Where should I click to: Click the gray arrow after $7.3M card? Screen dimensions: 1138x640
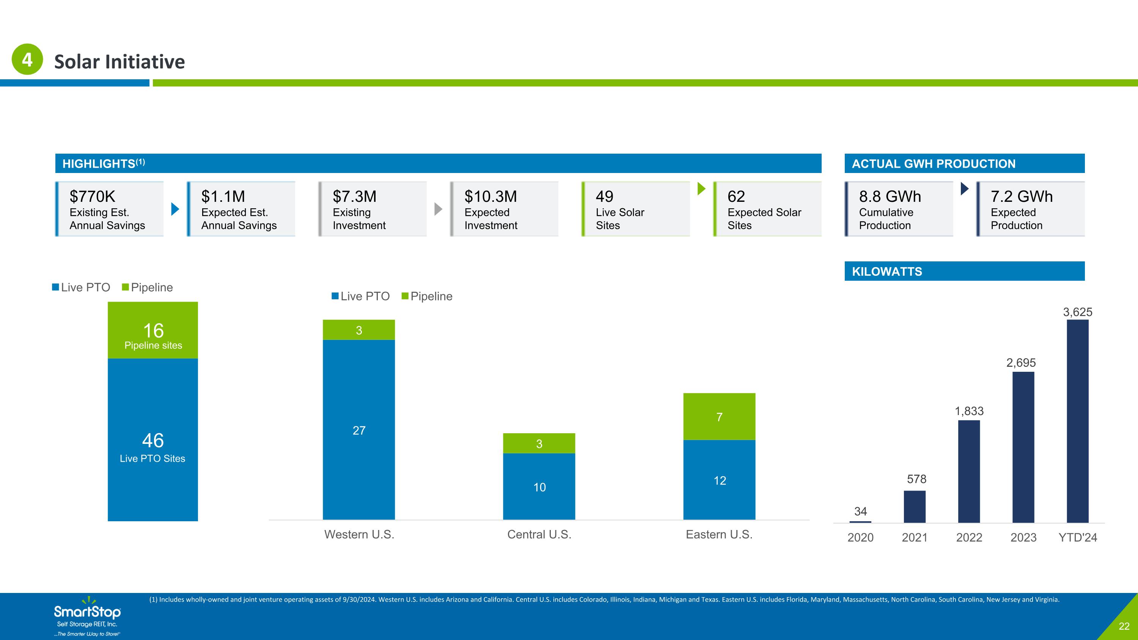(x=438, y=209)
